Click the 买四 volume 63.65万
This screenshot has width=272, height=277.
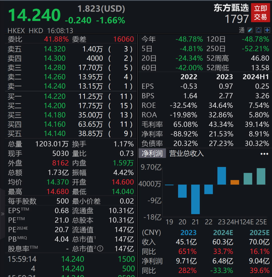(91, 124)
